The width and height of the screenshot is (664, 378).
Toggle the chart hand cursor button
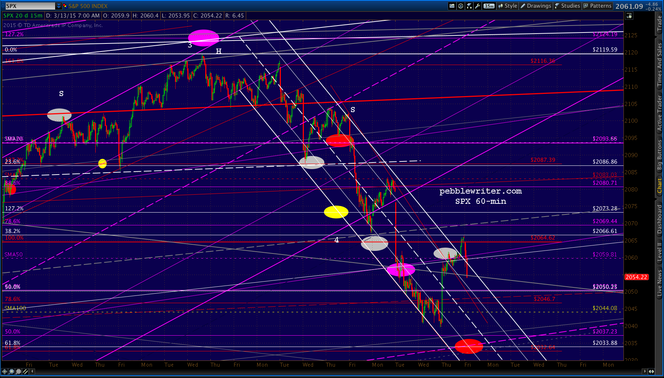[x=629, y=16]
